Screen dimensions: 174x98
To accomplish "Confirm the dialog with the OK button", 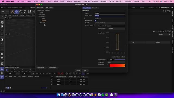I will tap(85, 71).
